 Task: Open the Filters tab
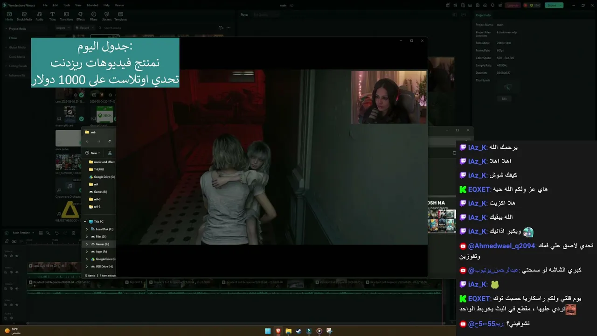(x=94, y=16)
